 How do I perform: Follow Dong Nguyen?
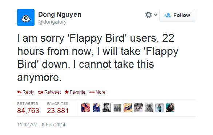click(177, 15)
